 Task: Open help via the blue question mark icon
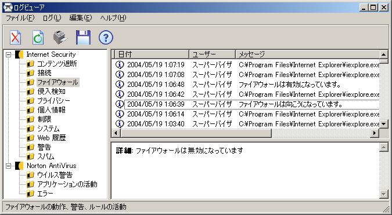(106, 38)
